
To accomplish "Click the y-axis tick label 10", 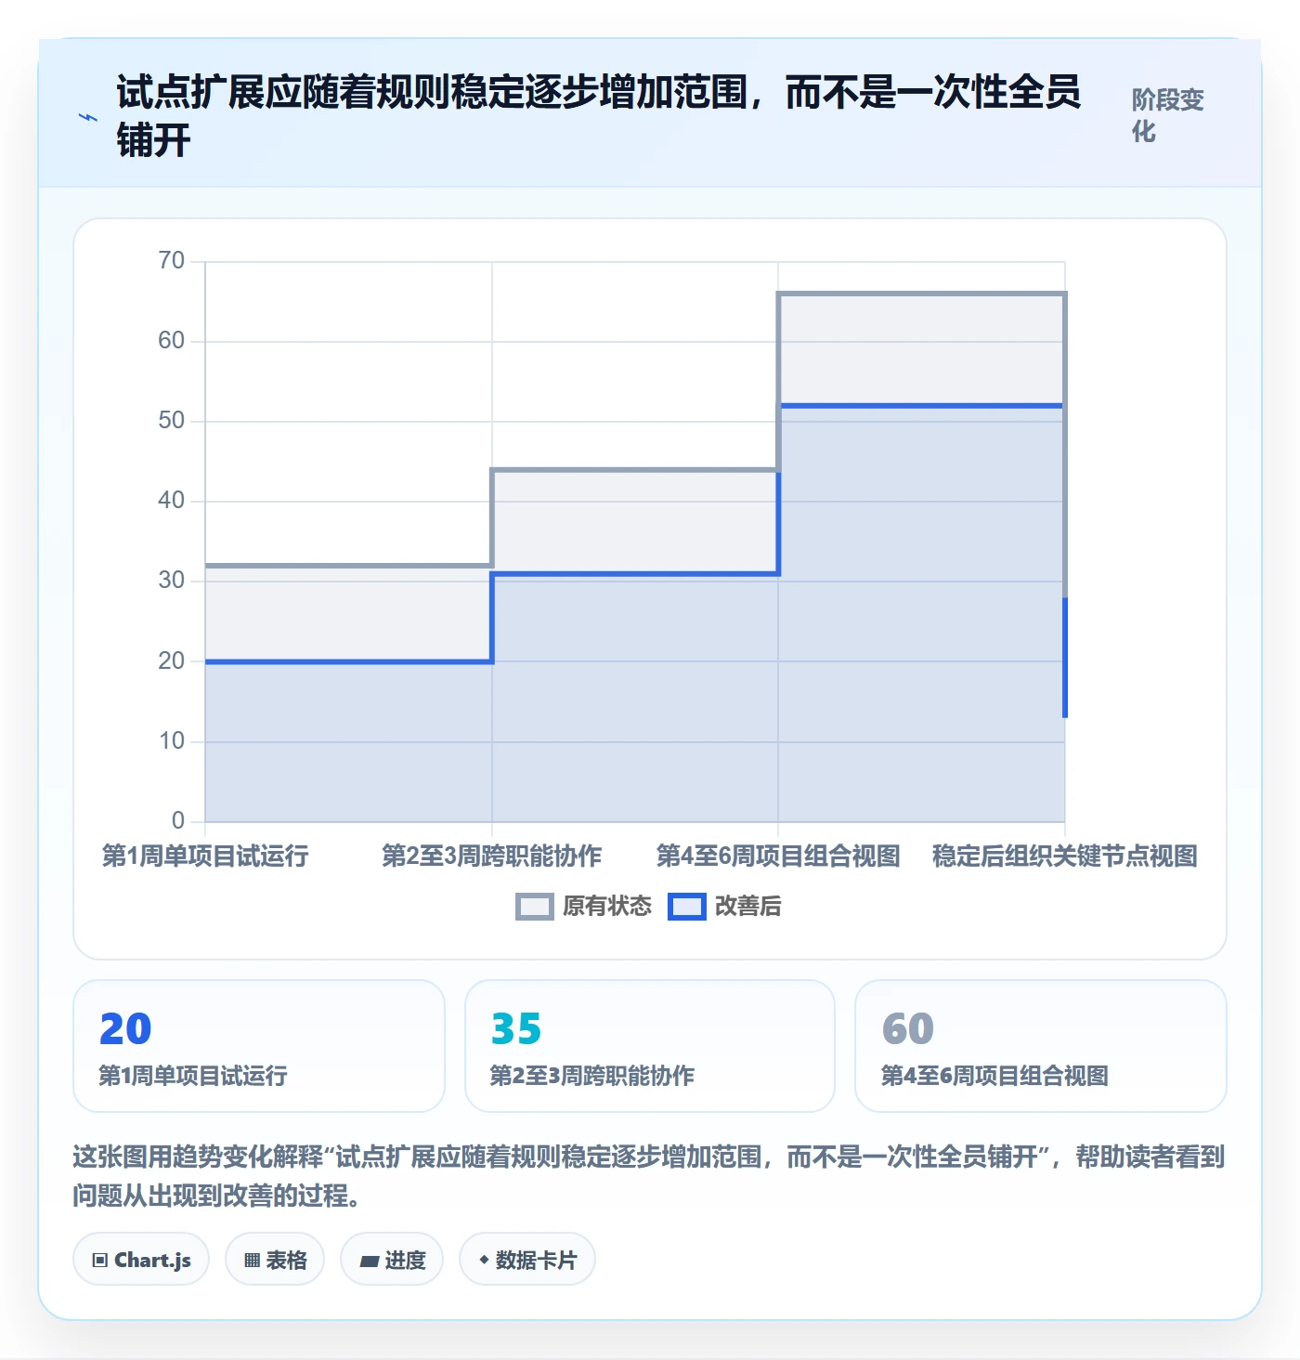I will (x=172, y=740).
